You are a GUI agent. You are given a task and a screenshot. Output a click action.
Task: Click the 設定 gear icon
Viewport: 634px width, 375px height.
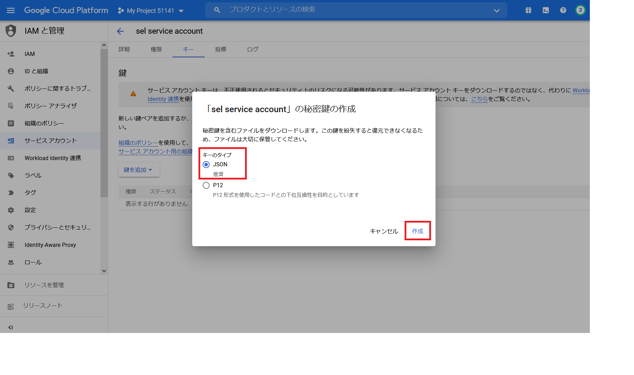coord(11,210)
